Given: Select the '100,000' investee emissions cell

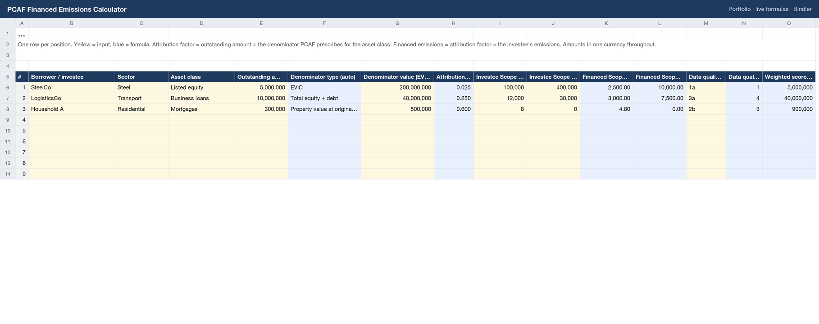Looking at the screenshot, I should coord(500,87).
